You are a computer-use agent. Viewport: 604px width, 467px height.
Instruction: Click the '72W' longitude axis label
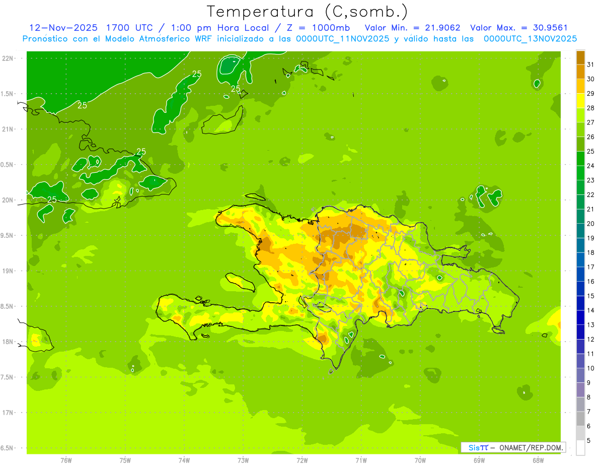[302, 460]
